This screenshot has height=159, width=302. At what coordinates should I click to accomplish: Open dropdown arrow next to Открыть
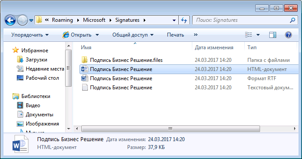point(97,35)
